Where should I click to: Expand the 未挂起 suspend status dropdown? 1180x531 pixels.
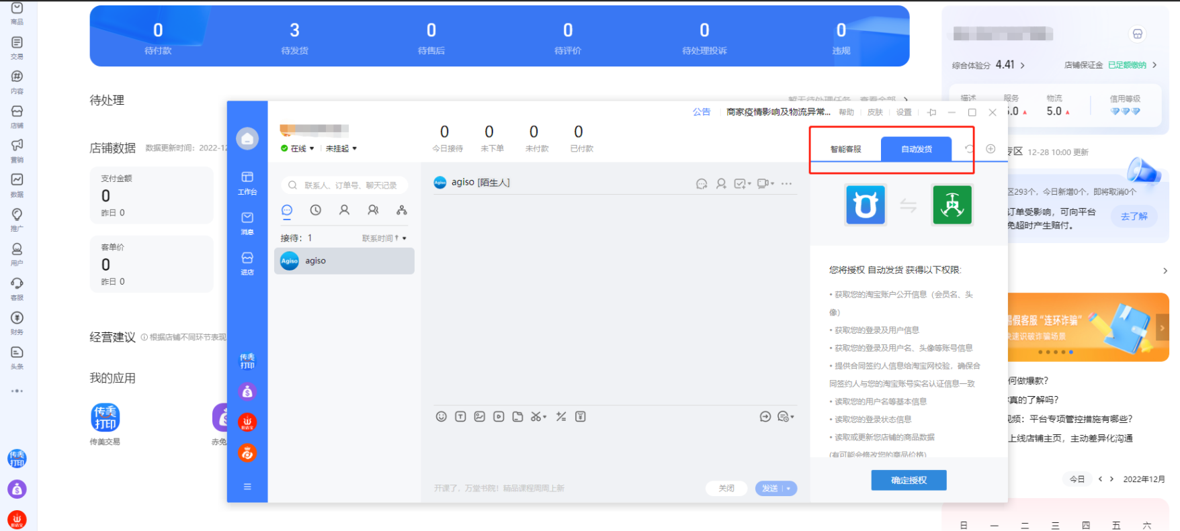point(341,148)
